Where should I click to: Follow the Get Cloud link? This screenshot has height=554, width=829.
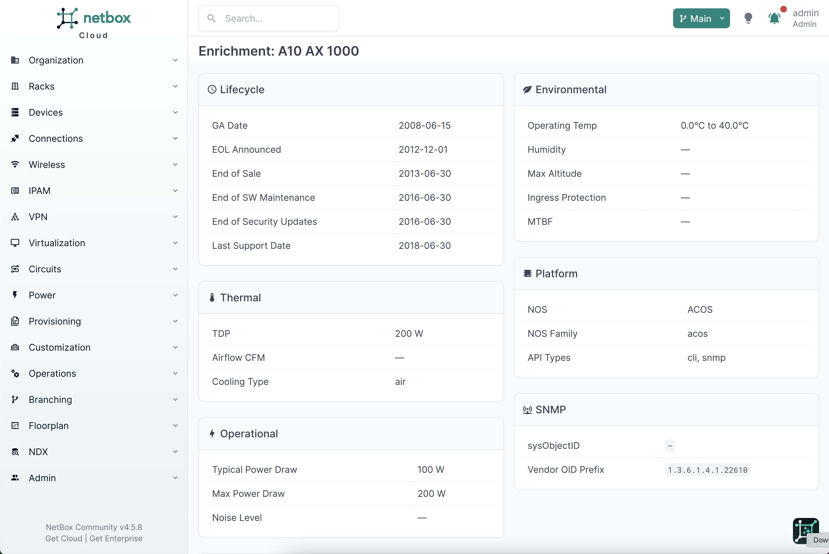pyautogui.click(x=64, y=538)
